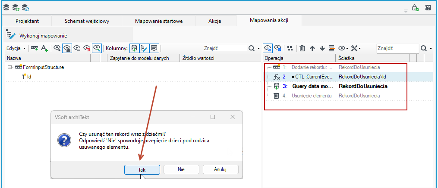Screen dimensions: 438x188
Task: Click the add attribute 'A' plus icon
Action: click(44, 48)
